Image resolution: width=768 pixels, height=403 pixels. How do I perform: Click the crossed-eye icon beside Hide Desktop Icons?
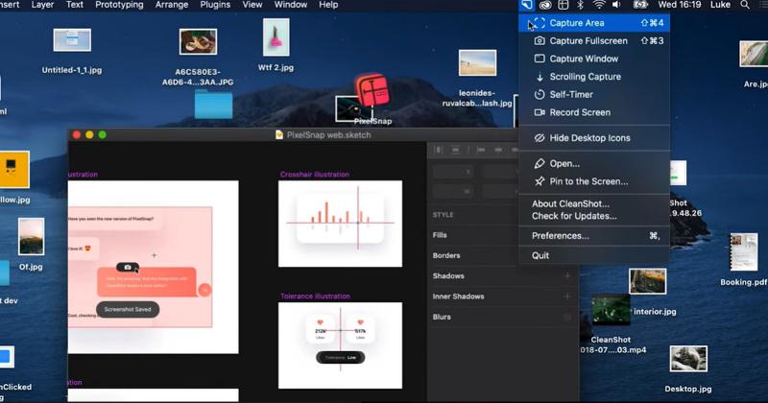click(540, 138)
